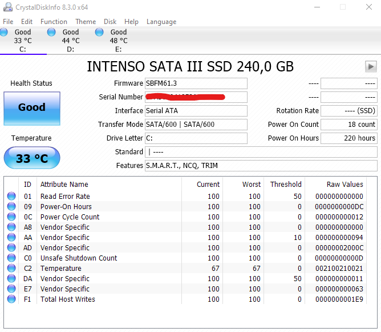Open the Theme menu
The height and width of the screenshot is (332, 381).
coord(86,22)
